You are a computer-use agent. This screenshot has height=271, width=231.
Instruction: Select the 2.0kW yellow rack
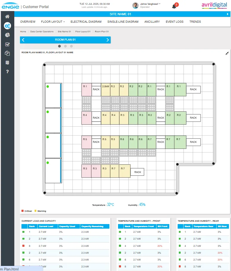106,90
